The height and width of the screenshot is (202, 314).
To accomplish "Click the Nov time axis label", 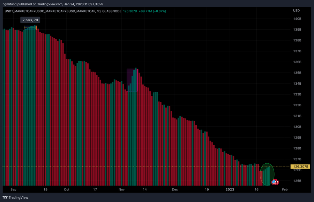I will tap(121, 189).
